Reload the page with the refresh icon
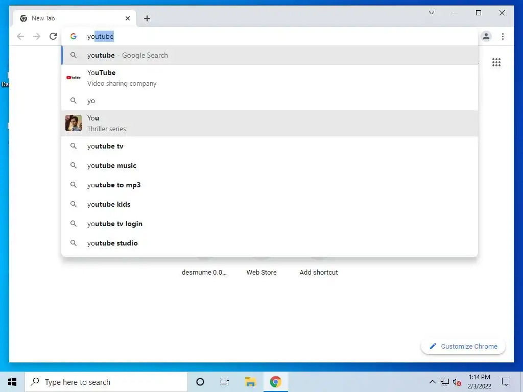 [x=53, y=36]
